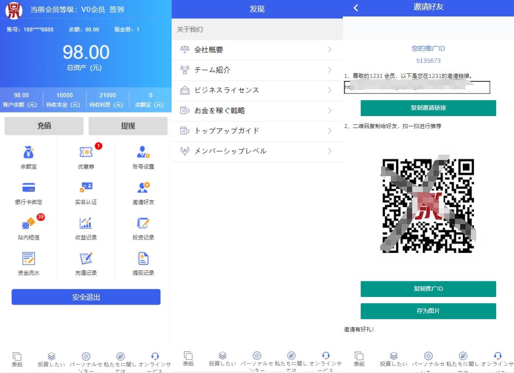Open 收益记录 earnings record icon
514x373 pixels.
[x=86, y=223]
